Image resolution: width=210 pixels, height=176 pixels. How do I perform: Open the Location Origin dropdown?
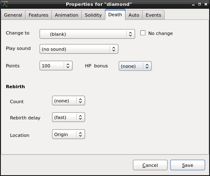tap(68, 134)
